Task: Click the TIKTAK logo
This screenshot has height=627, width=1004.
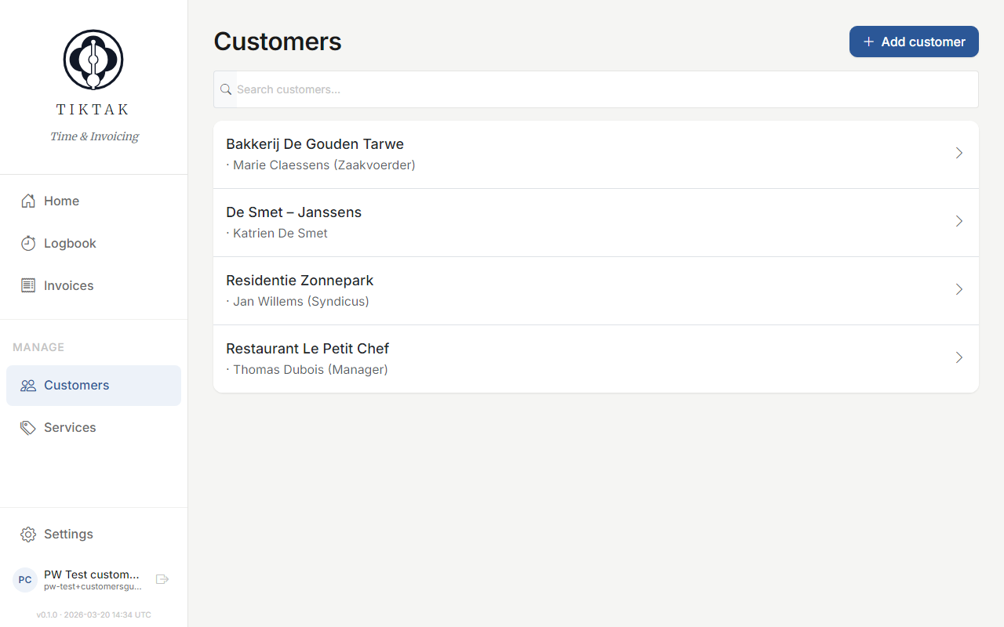Action: [x=93, y=59]
